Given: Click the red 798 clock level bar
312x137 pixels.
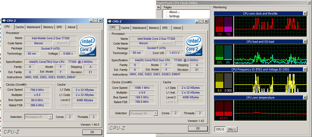Looking at the screenshot, I should pos(220,24).
